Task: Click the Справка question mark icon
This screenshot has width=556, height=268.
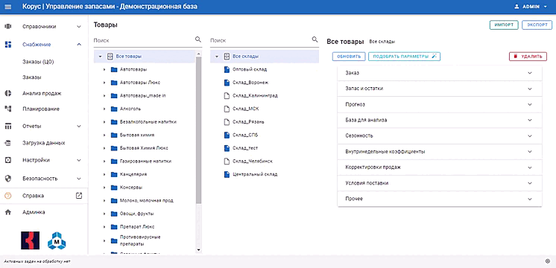Action: [x=7, y=196]
